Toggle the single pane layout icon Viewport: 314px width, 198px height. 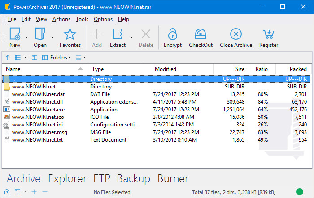coord(35,58)
